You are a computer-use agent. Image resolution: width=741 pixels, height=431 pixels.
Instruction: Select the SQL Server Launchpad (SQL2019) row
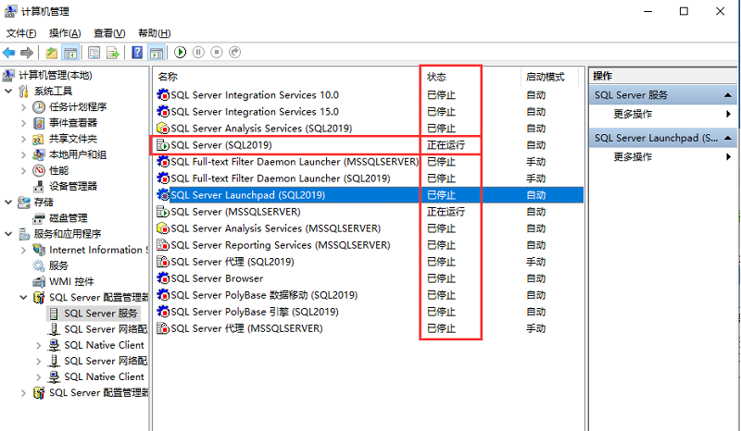coord(369,195)
